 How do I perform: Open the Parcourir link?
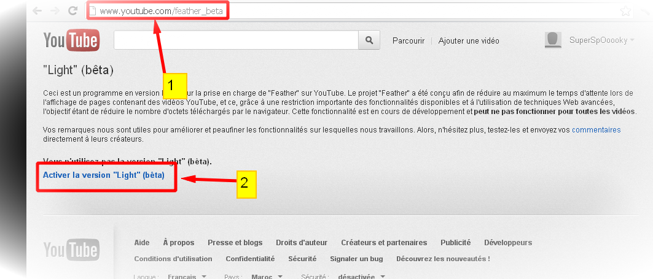coord(409,40)
